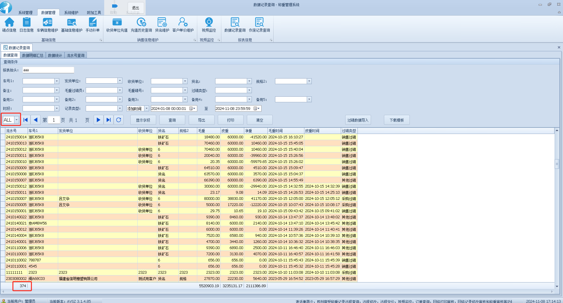
Task: Go to first page of results
Action: click(x=26, y=120)
